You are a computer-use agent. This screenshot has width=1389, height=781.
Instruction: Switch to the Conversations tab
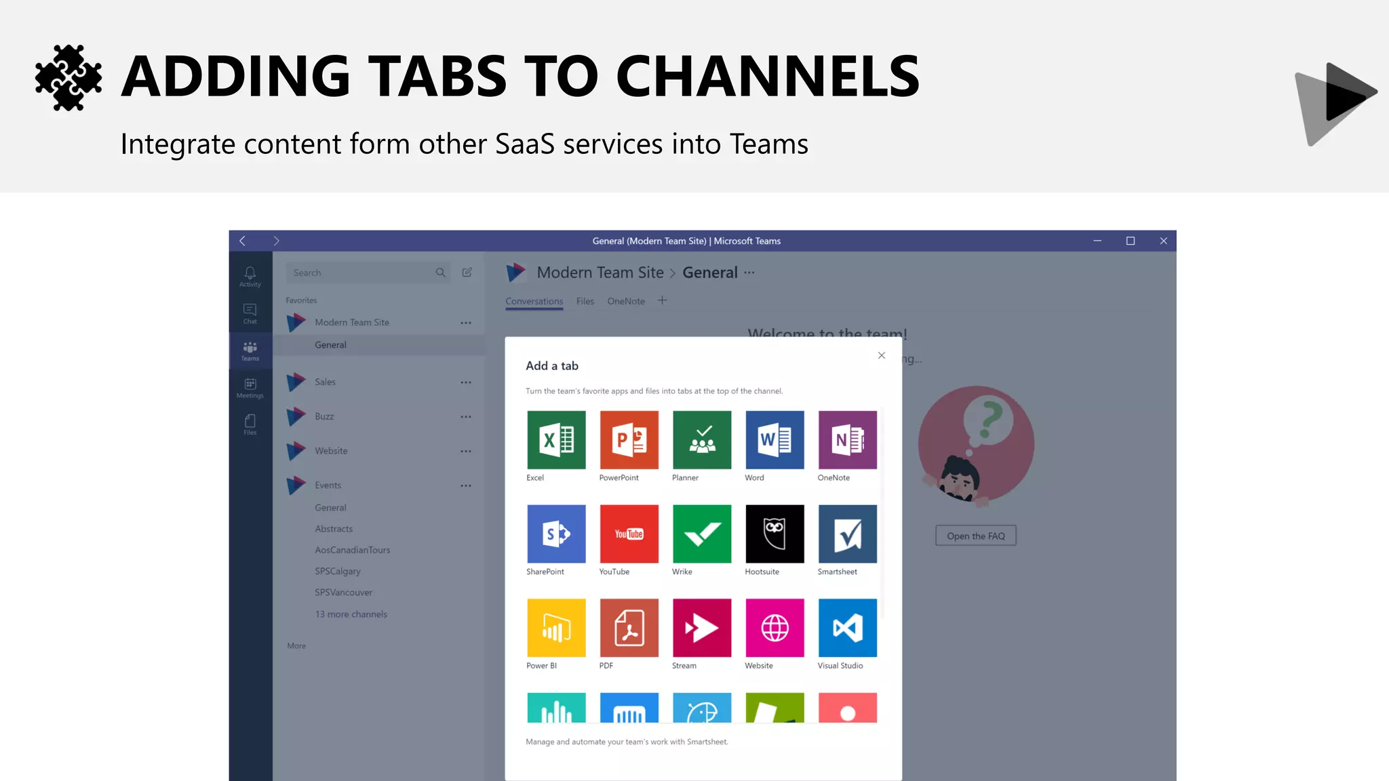534,301
